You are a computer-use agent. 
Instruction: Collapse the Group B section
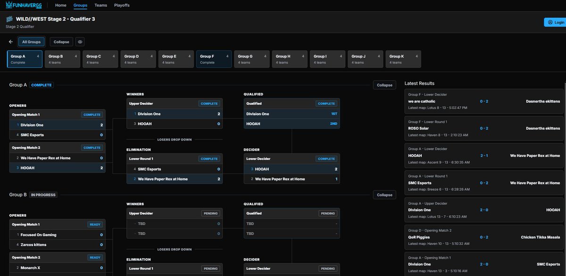tap(384, 195)
